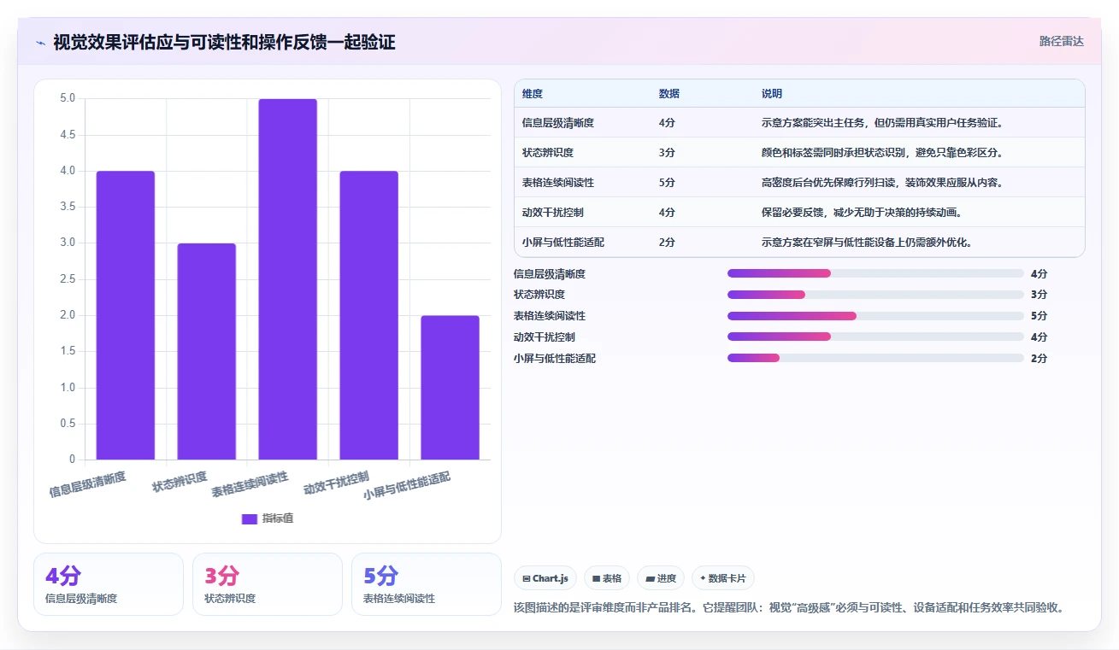
Task: Click the footnote starting 该图描述的是评审维度
Action: point(788,608)
